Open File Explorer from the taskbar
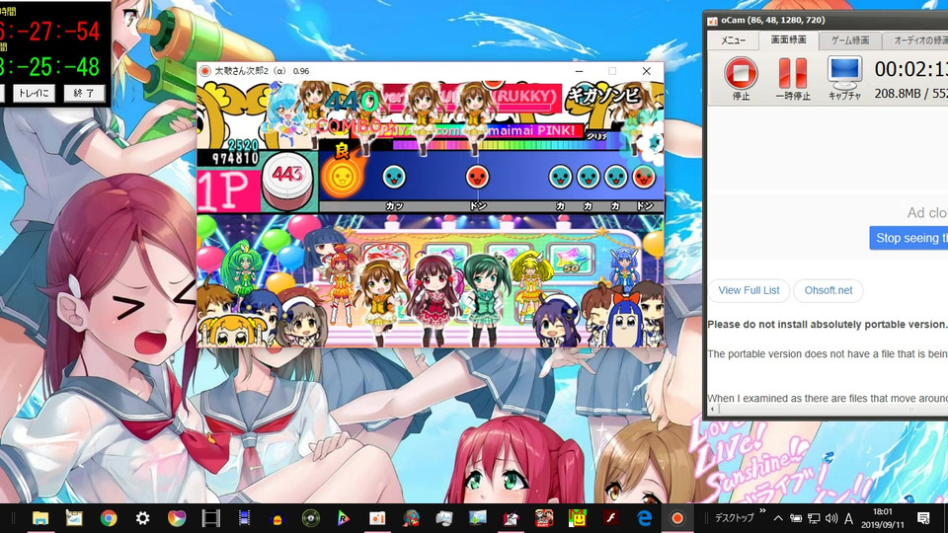 click(40, 518)
